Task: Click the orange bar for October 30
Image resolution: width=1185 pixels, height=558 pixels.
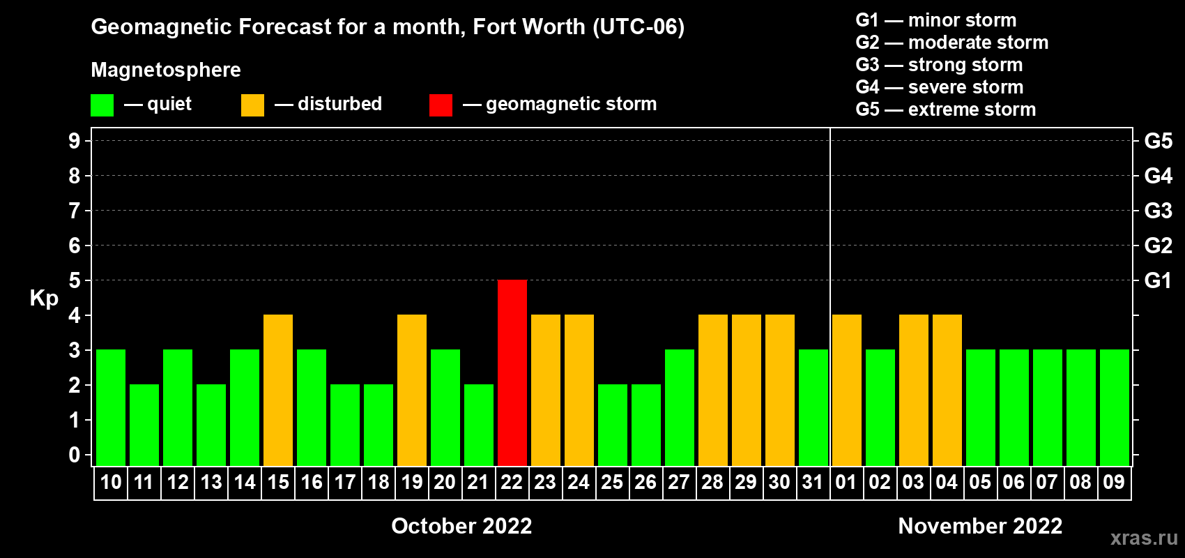Action: tap(780, 390)
